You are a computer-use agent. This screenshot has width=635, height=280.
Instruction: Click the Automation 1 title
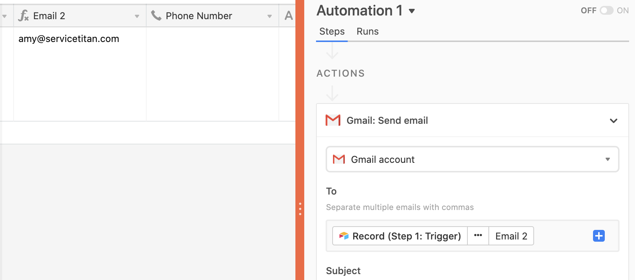(x=359, y=11)
